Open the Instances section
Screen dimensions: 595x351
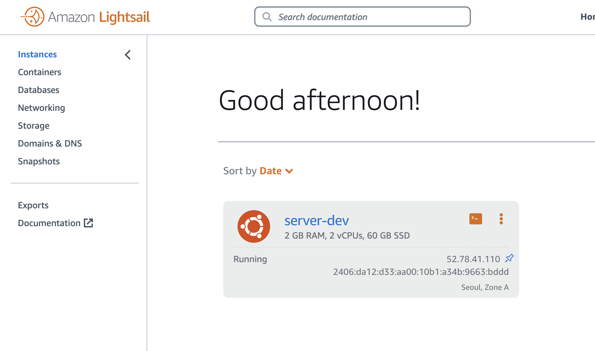pyautogui.click(x=37, y=54)
